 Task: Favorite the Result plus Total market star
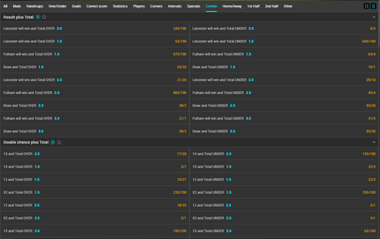click(45, 17)
